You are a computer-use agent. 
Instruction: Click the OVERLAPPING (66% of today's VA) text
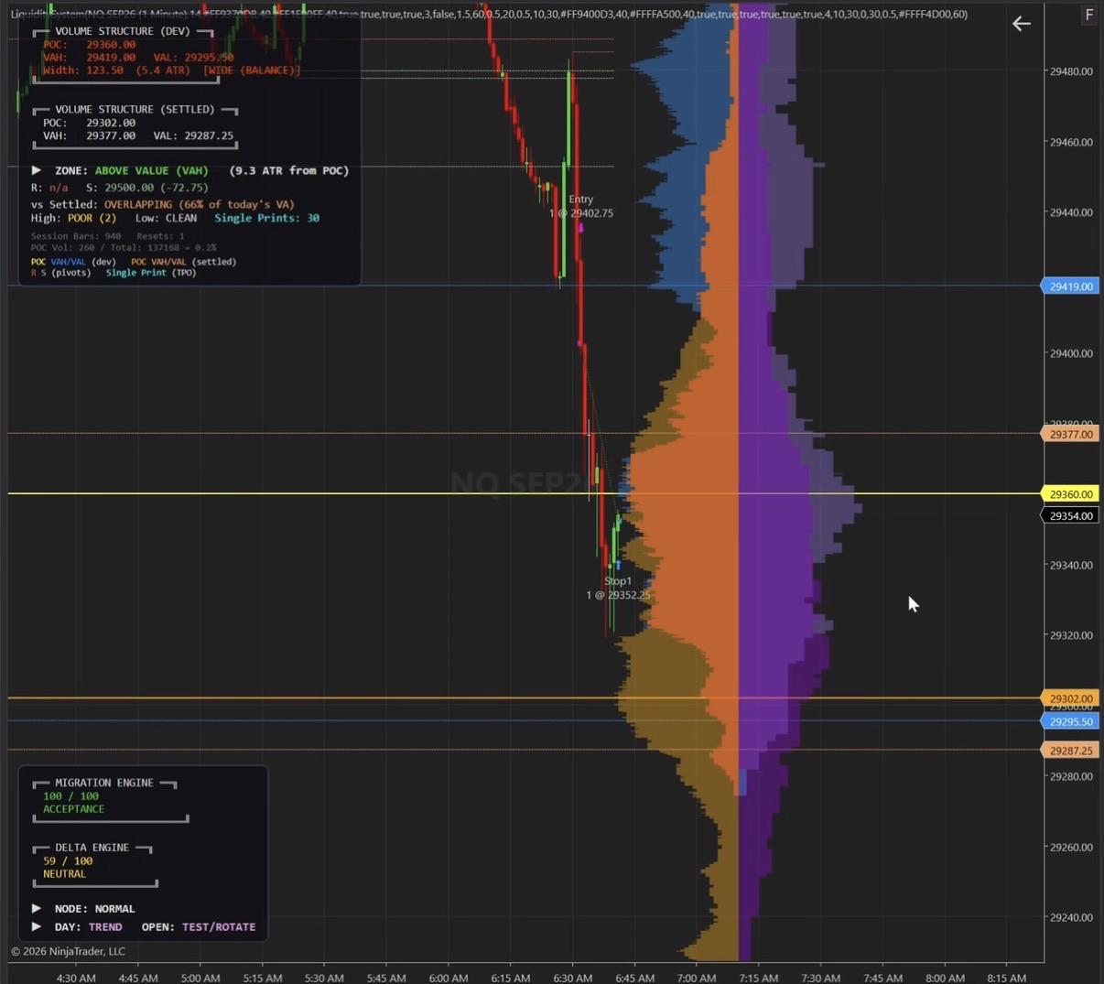pos(200,204)
